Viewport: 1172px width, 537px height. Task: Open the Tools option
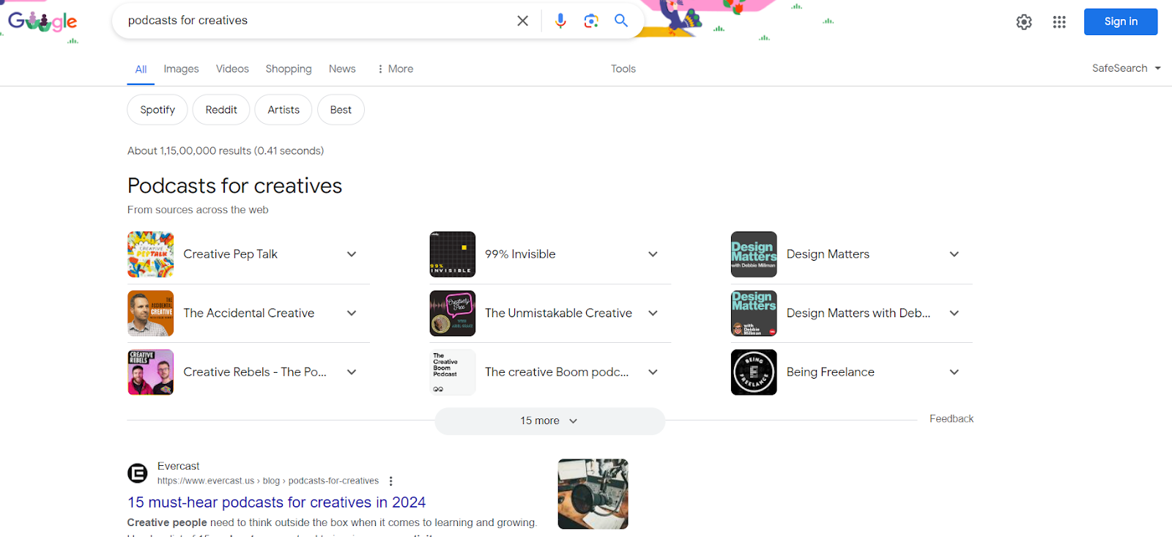[x=623, y=69]
